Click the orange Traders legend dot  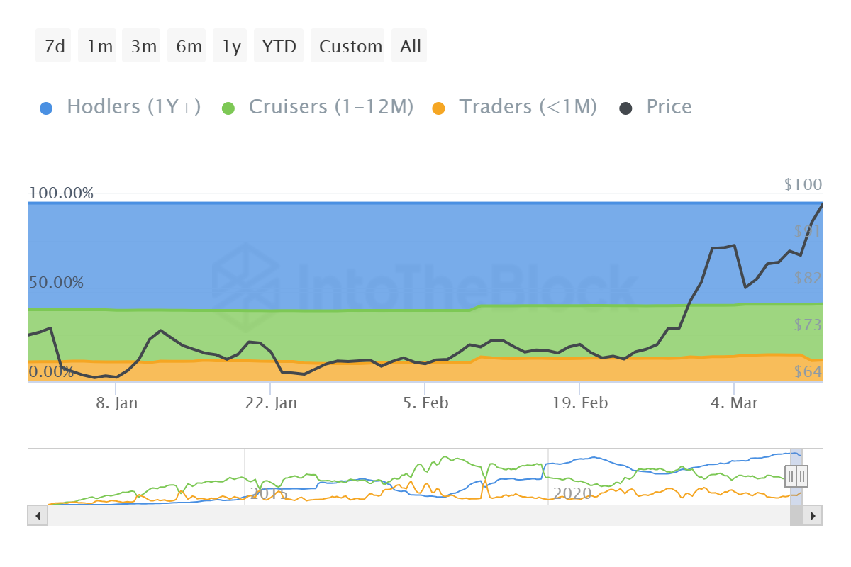tap(439, 108)
